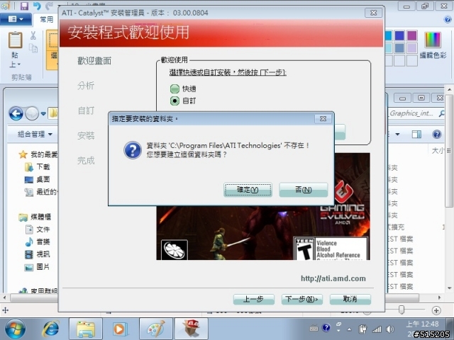This screenshot has height=340, width=454.
Task: Click the tray help question mark icon
Action: click(326, 327)
